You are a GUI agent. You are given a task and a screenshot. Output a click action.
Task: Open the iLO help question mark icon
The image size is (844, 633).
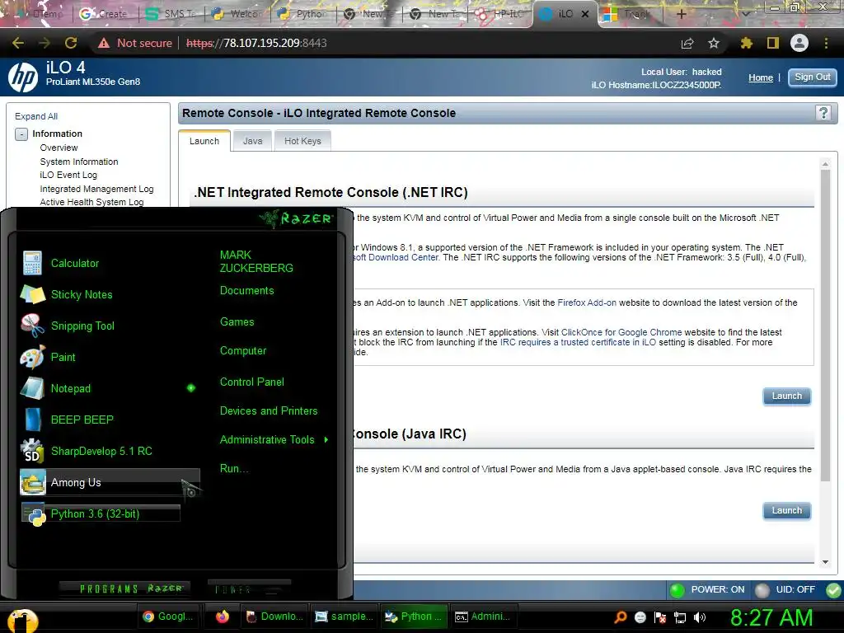pos(823,113)
